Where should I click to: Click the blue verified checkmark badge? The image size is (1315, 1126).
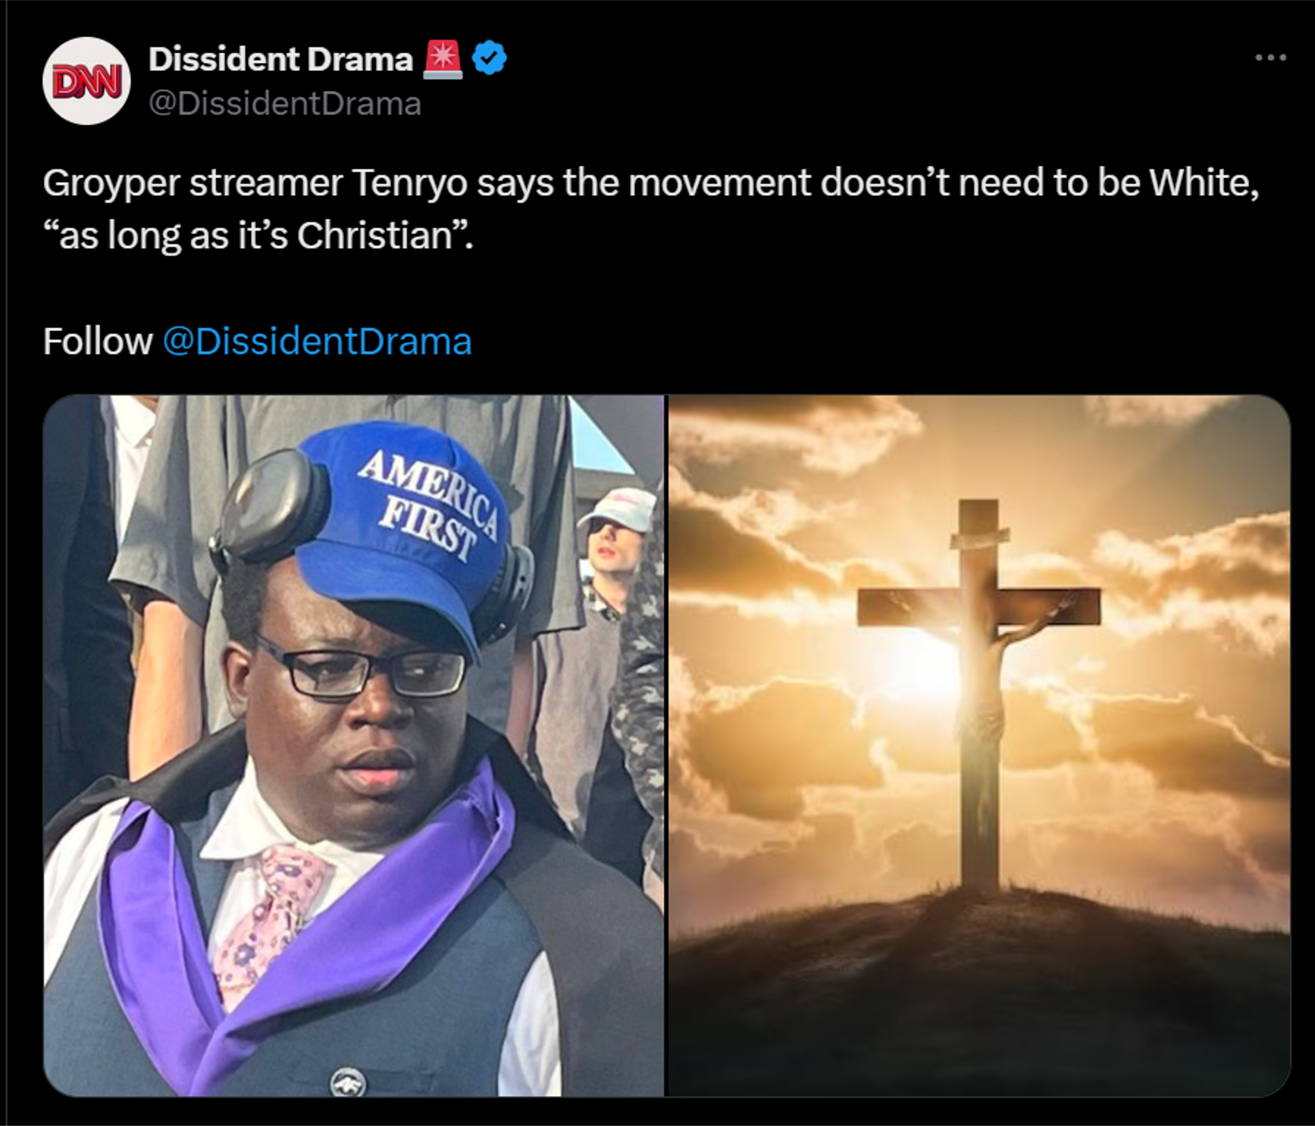[488, 59]
